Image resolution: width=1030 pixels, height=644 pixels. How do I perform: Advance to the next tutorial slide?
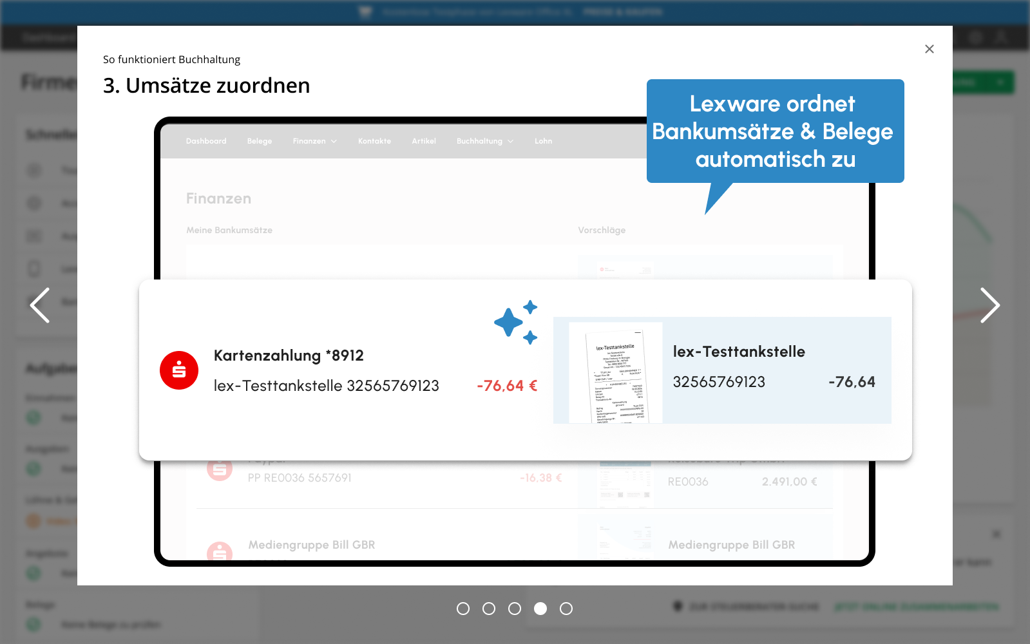coord(989,305)
